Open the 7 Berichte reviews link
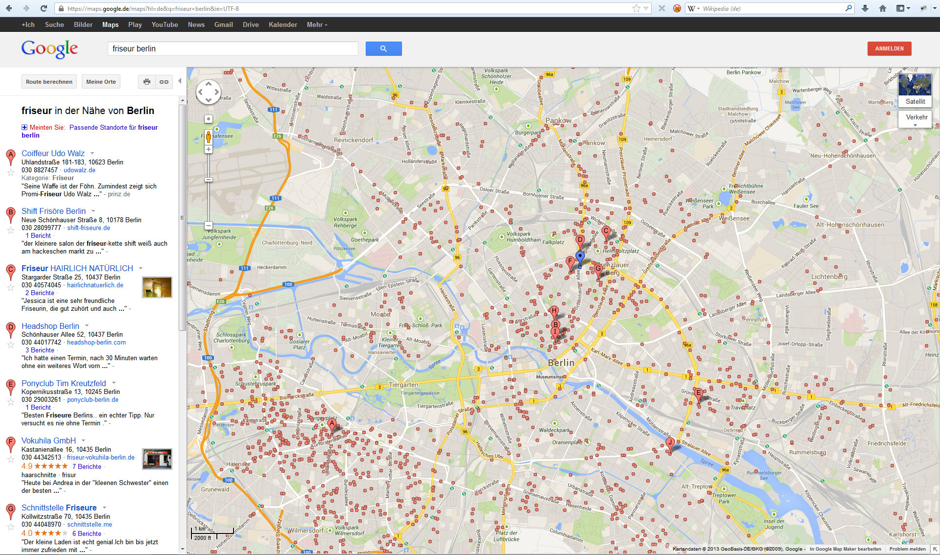940x555 pixels. [87, 467]
